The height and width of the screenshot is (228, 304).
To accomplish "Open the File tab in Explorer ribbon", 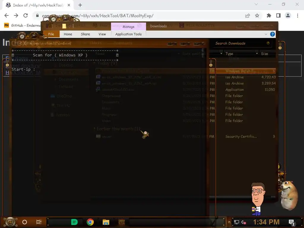I will [51, 34].
